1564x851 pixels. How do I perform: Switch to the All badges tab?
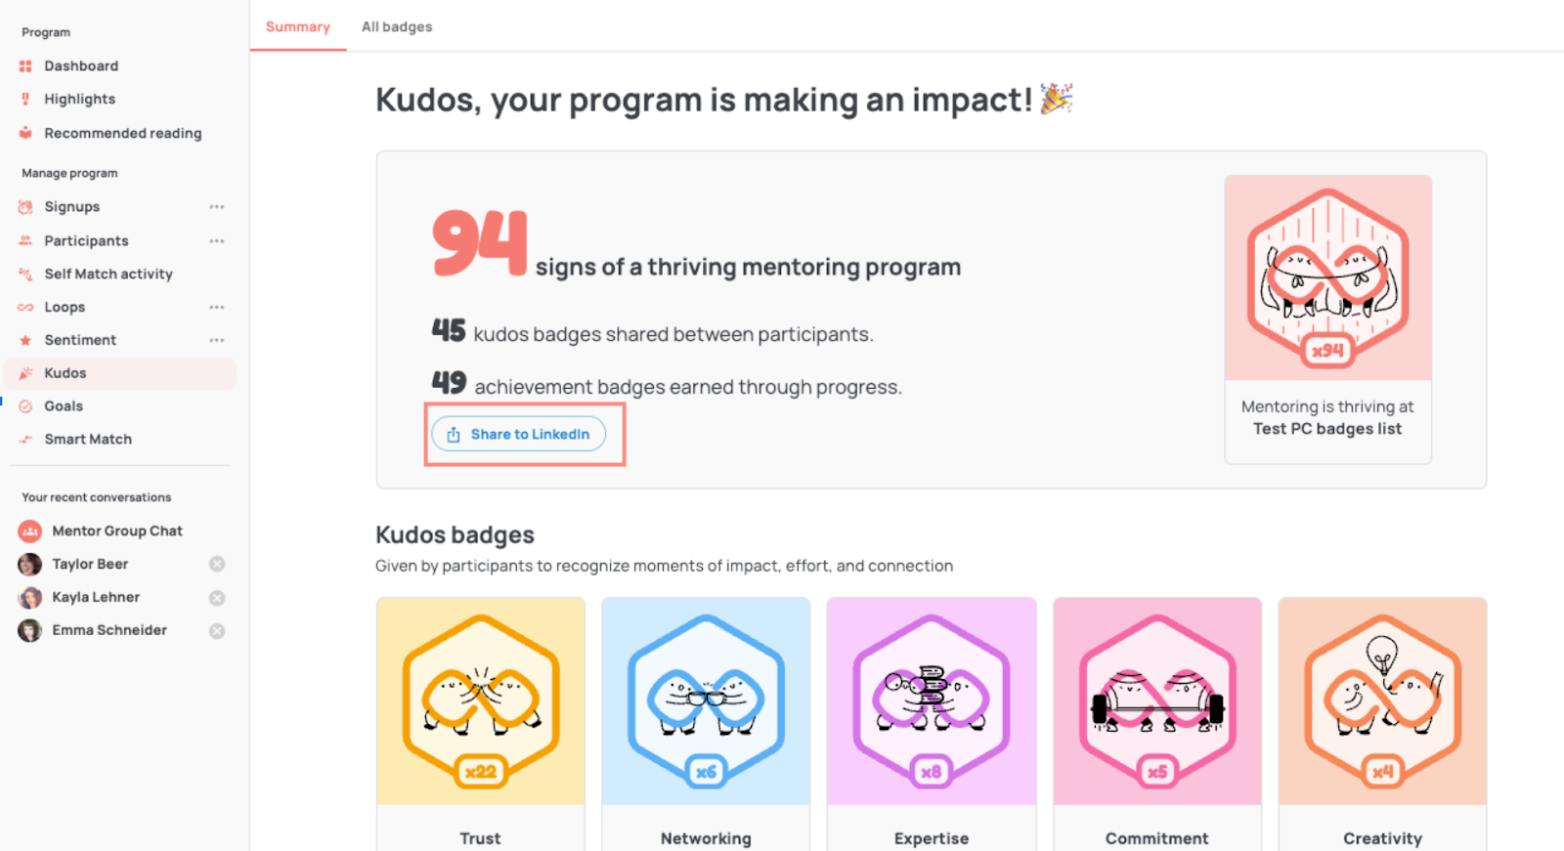click(396, 26)
